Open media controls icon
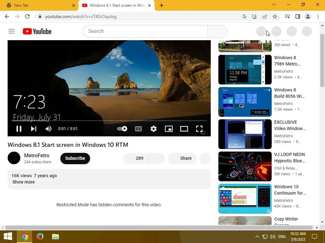The width and height of the screenshot is (325, 243). 287,16
